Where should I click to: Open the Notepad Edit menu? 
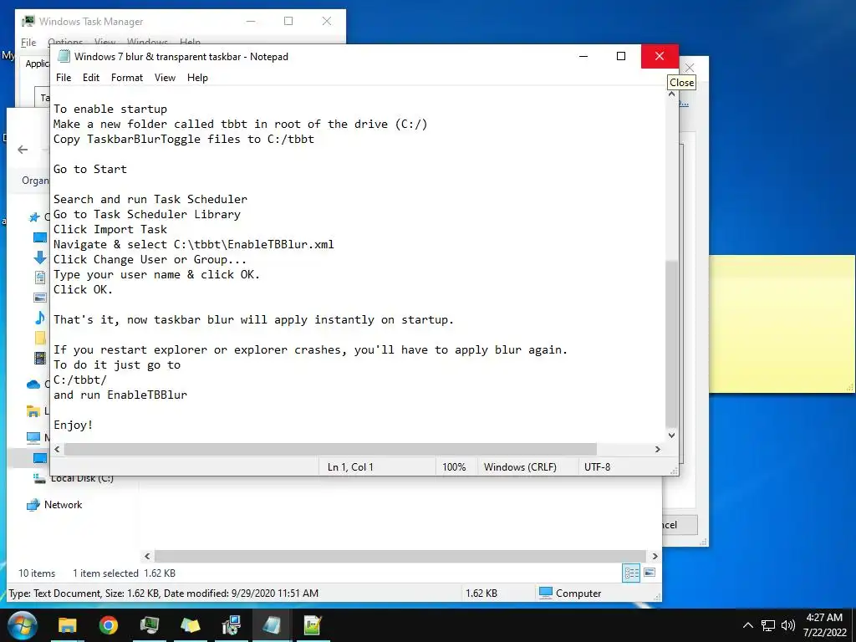(x=90, y=78)
